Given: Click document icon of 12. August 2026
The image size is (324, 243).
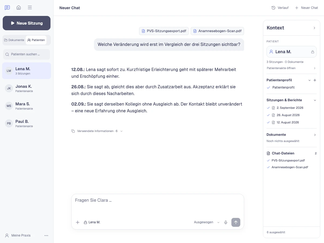Looking at the screenshot, I should click(x=274, y=122).
